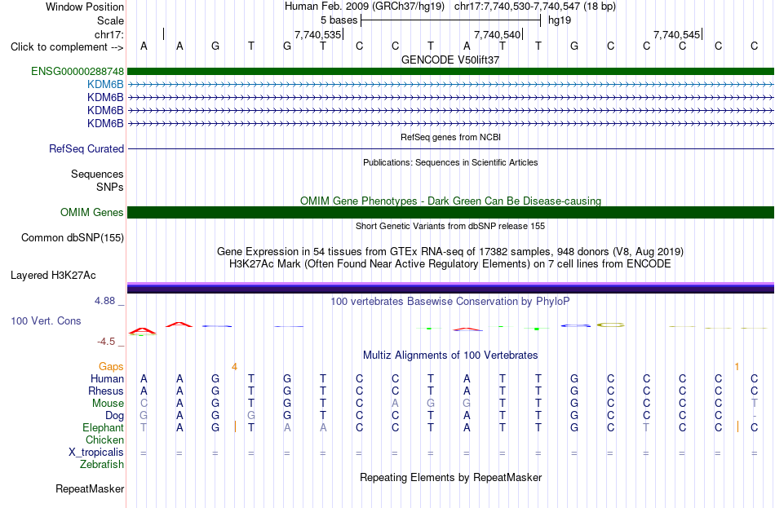Viewport: 775px width, 508px height.
Task: Click the thin RefSeq Curated intron line
Action: (450, 148)
